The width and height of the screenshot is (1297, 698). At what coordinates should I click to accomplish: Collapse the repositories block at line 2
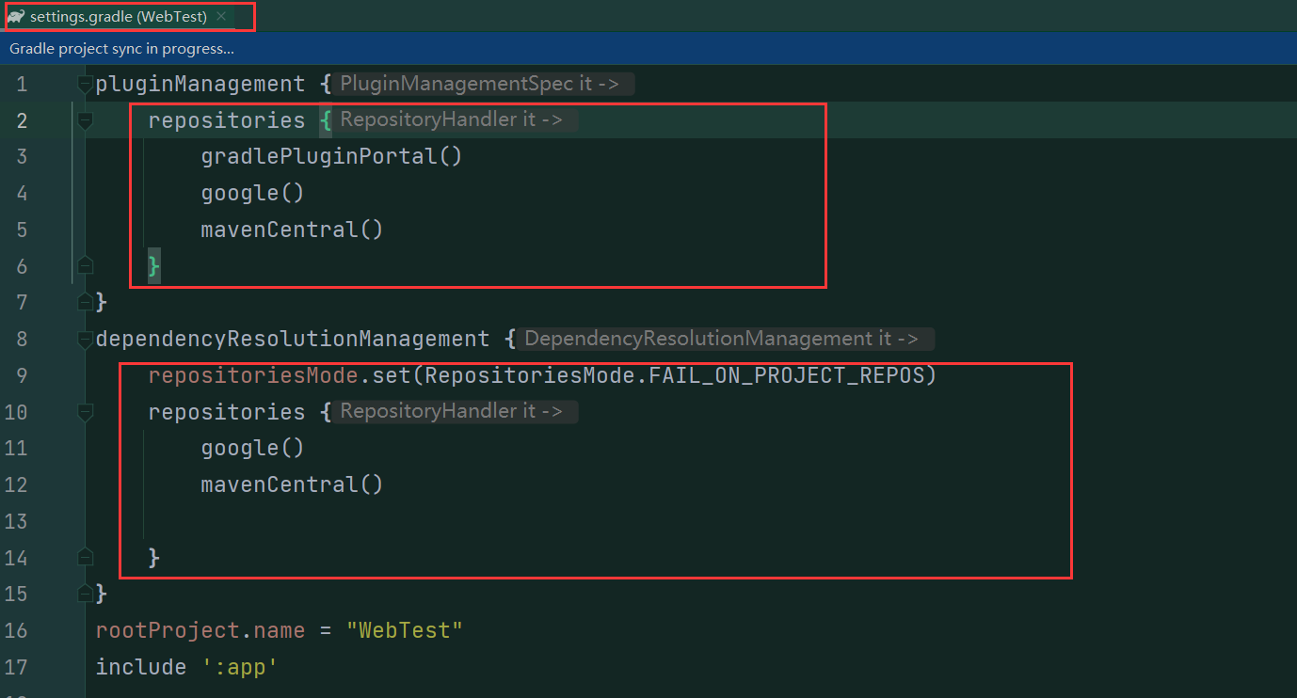[85, 120]
